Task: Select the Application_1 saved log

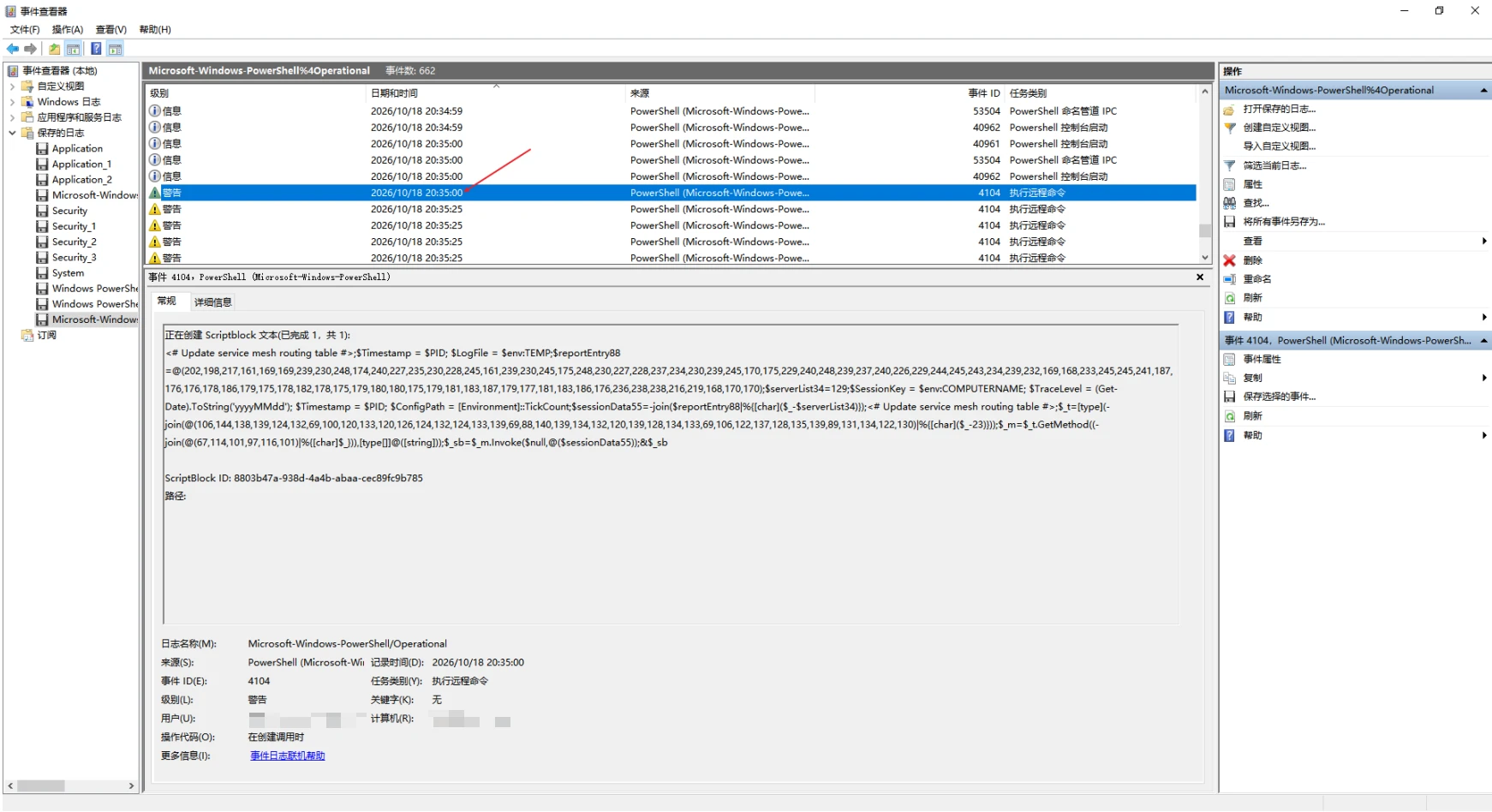Action: point(81,164)
